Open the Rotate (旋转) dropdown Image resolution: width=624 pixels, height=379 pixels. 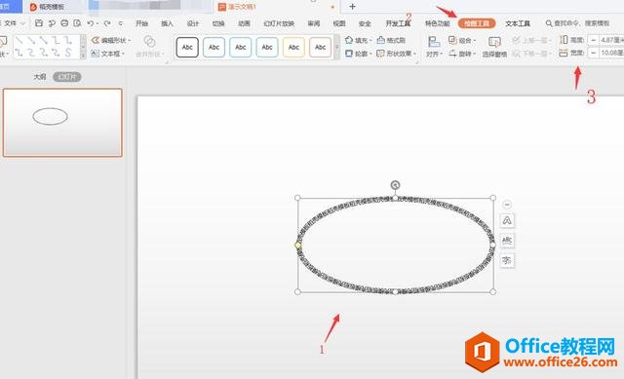click(462, 54)
